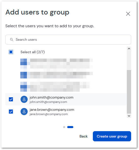The width and height of the screenshot is (139, 150).
Task: Click scrollbar up arrow in user list
Action: click(129, 49)
